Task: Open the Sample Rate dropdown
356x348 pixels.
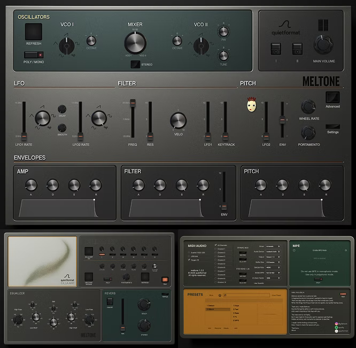Action: [x=273, y=267]
